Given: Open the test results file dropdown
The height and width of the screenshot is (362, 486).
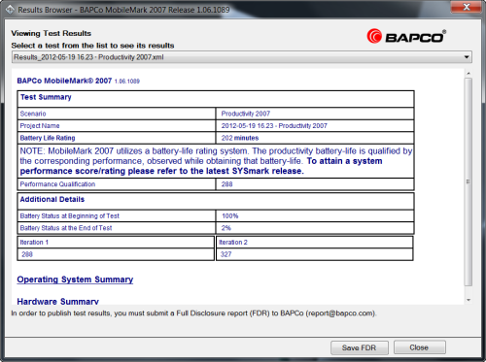Looking at the screenshot, I should (241, 57).
